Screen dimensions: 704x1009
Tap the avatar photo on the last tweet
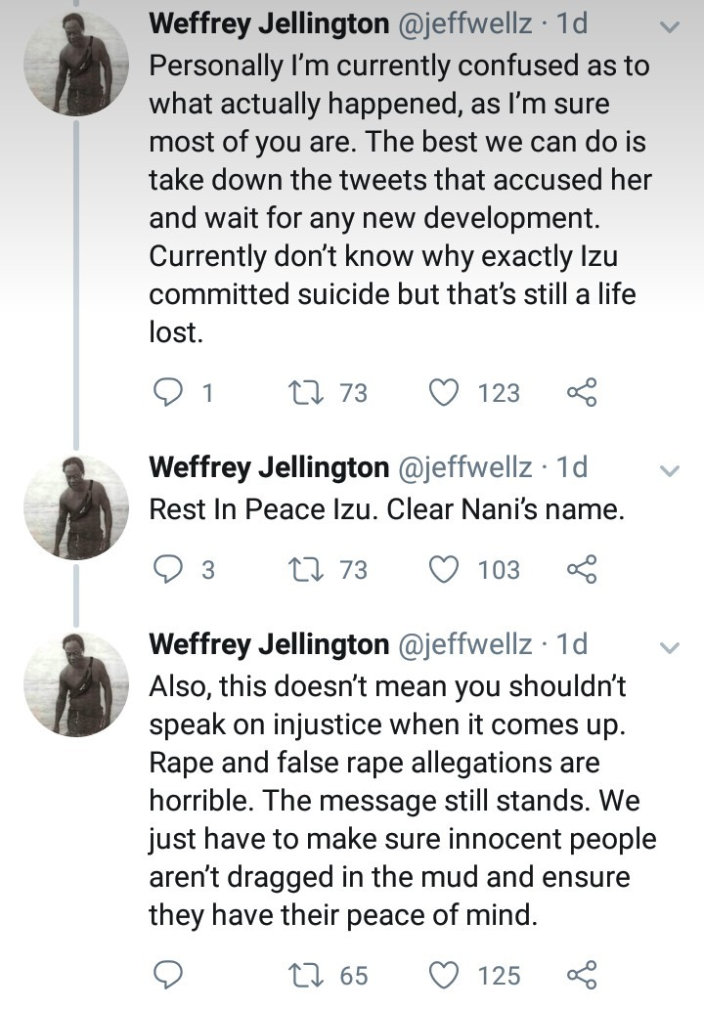(x=76, y=684)
